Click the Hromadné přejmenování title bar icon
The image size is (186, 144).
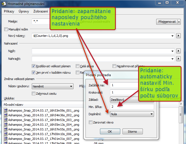4,4
